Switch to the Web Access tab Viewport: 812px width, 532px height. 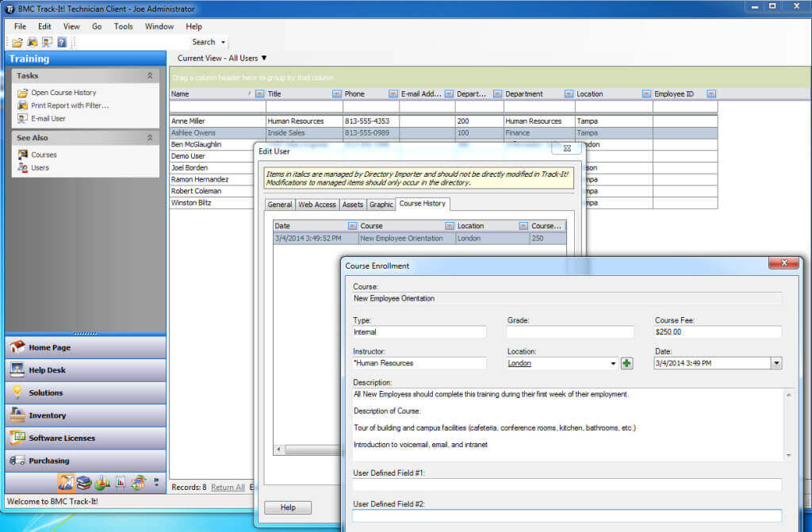(x=316, y=204)
